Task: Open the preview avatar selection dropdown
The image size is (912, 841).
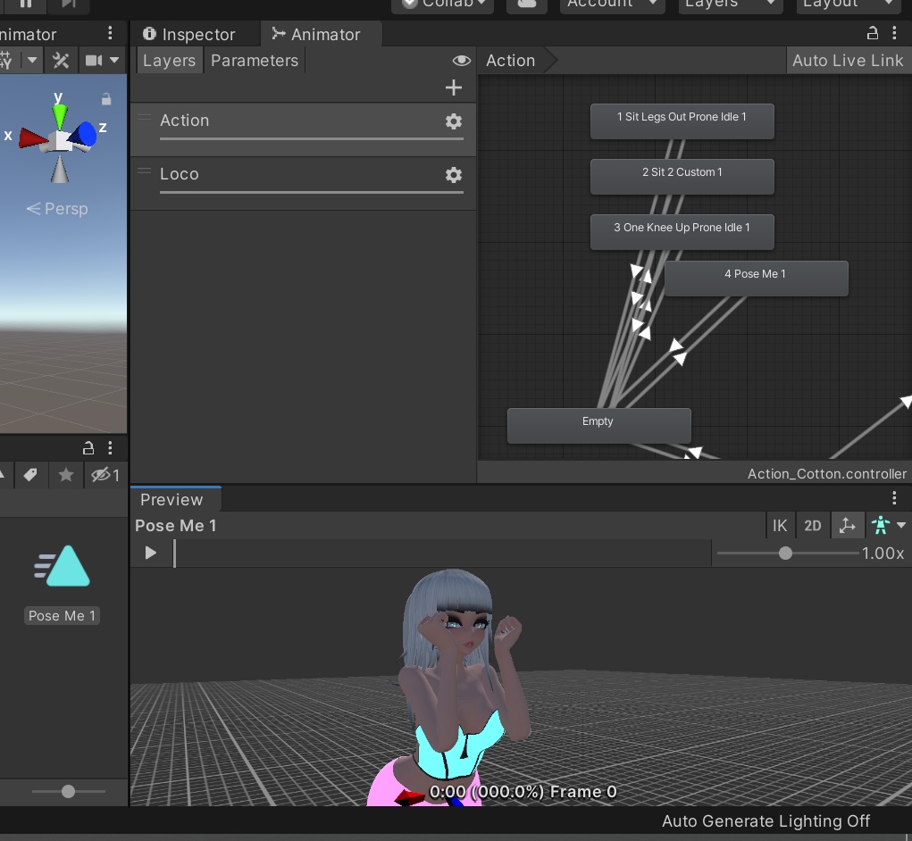Action: [888, 526]
